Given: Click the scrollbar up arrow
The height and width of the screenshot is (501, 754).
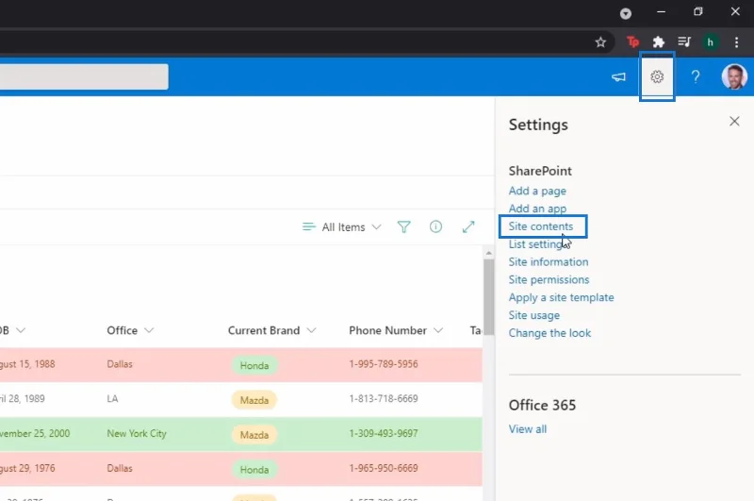Looking at the screenshot, I should click(x=488, y=253).
